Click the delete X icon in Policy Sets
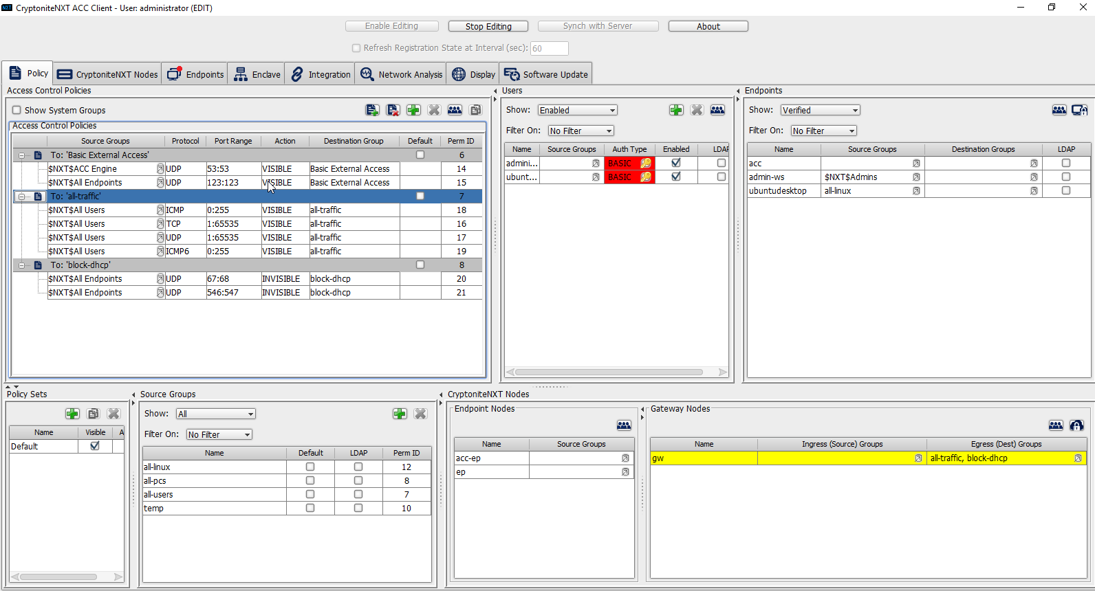 point(113,414)
